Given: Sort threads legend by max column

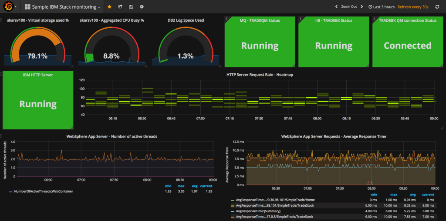Looking at the screenshot, I should 181,186.
